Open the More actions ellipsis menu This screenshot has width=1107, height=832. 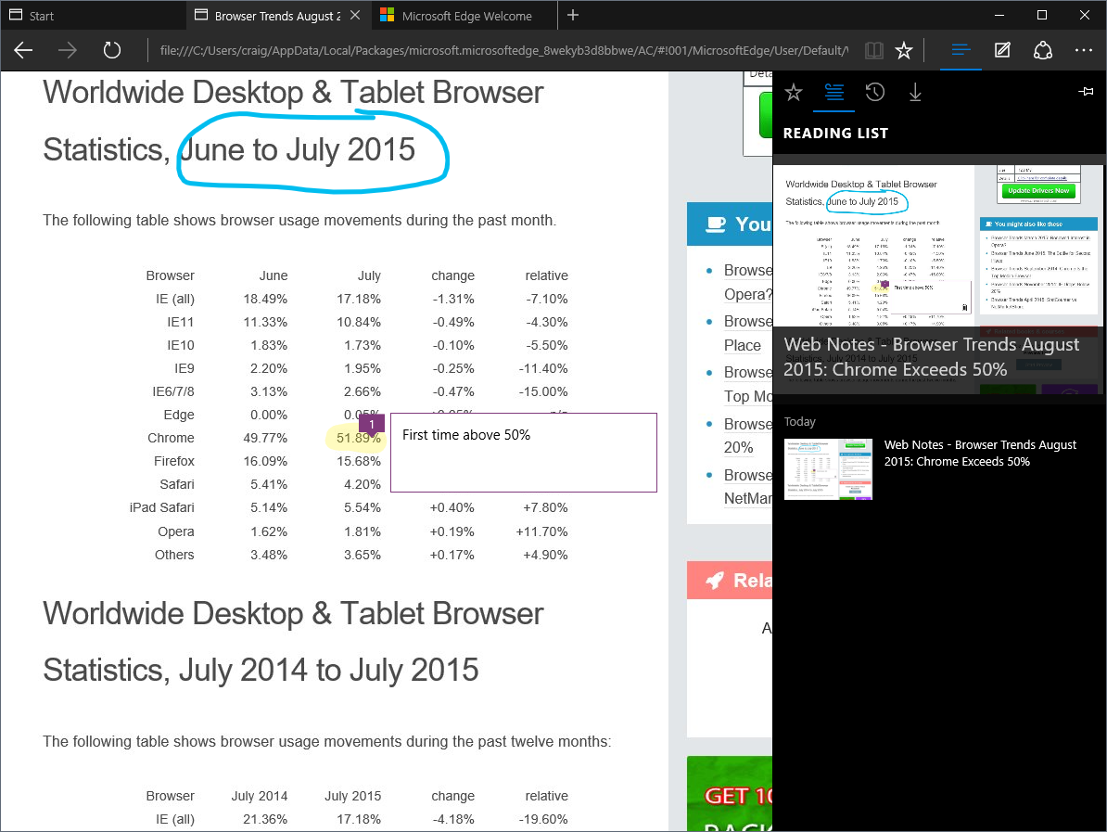pyautogui.click(x=1084, y=50)
